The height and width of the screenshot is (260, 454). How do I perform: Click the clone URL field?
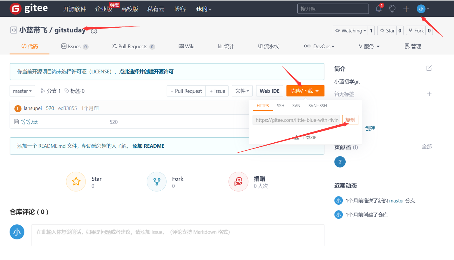pyautogui.click(x=296, y=120)
